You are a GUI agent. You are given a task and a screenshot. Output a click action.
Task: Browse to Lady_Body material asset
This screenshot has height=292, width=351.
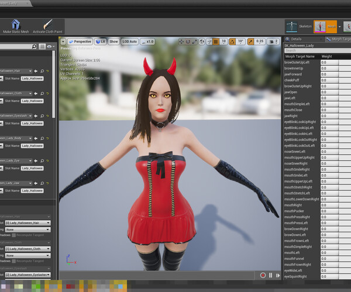[42, 138]
